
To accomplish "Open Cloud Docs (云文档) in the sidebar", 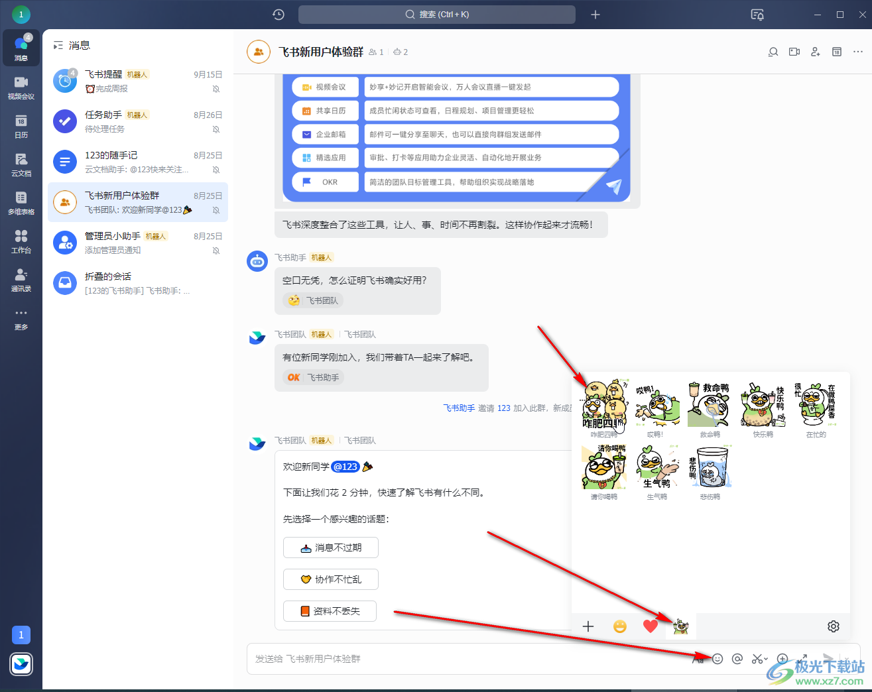I will point(21,164).
